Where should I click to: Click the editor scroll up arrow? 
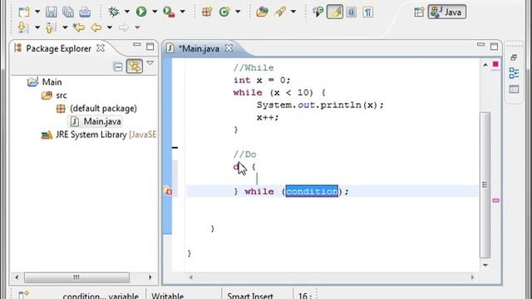tap(485, 65)
